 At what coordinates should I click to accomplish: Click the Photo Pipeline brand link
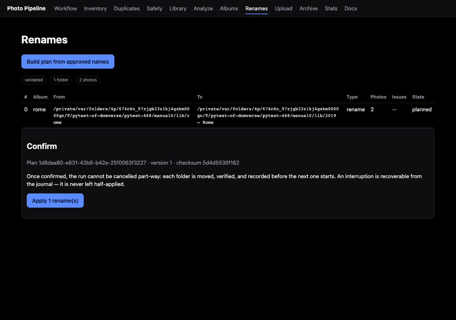(26, 9)
